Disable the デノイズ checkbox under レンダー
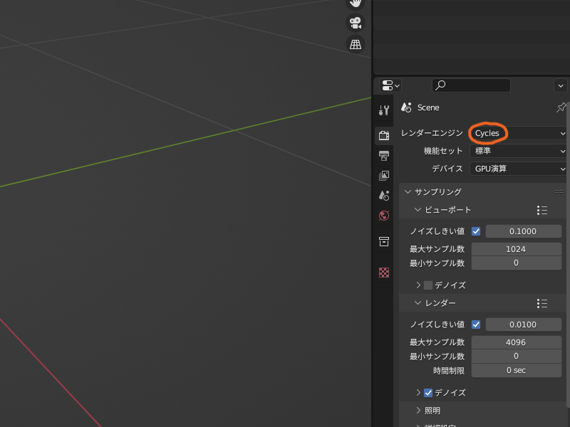This screenshot has height=427, width=570. [x=427, y=392]
